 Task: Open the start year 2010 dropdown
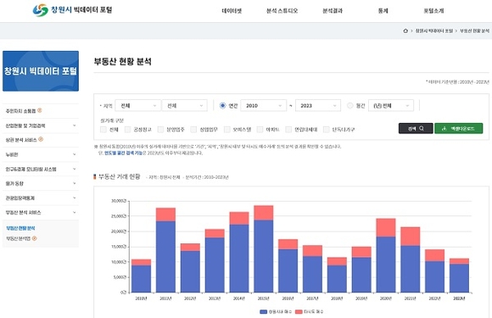click(264, 106)
